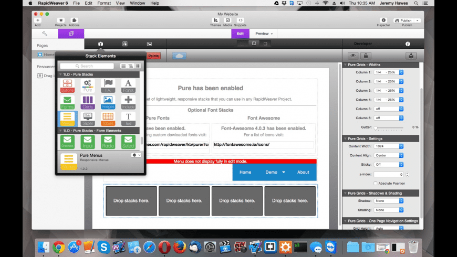This screenshot has height=257, width=457.
Task: Open the Themes browser
Action: pyautogui.click(x=215, y=22)
